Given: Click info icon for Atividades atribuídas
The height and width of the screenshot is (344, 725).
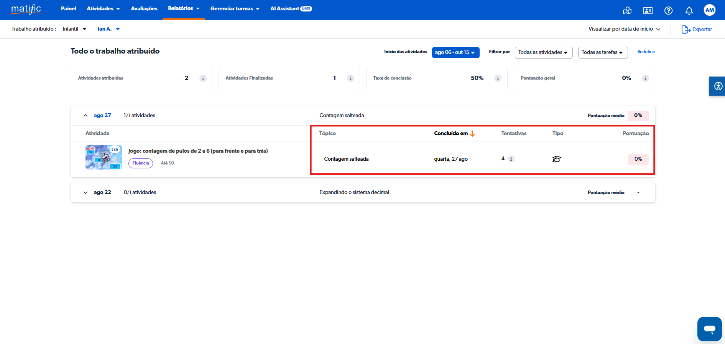Looking at the screenshot, I should 203,78.
